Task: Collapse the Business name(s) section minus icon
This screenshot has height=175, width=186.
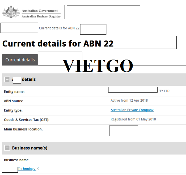Action: [x=7, y=148]
